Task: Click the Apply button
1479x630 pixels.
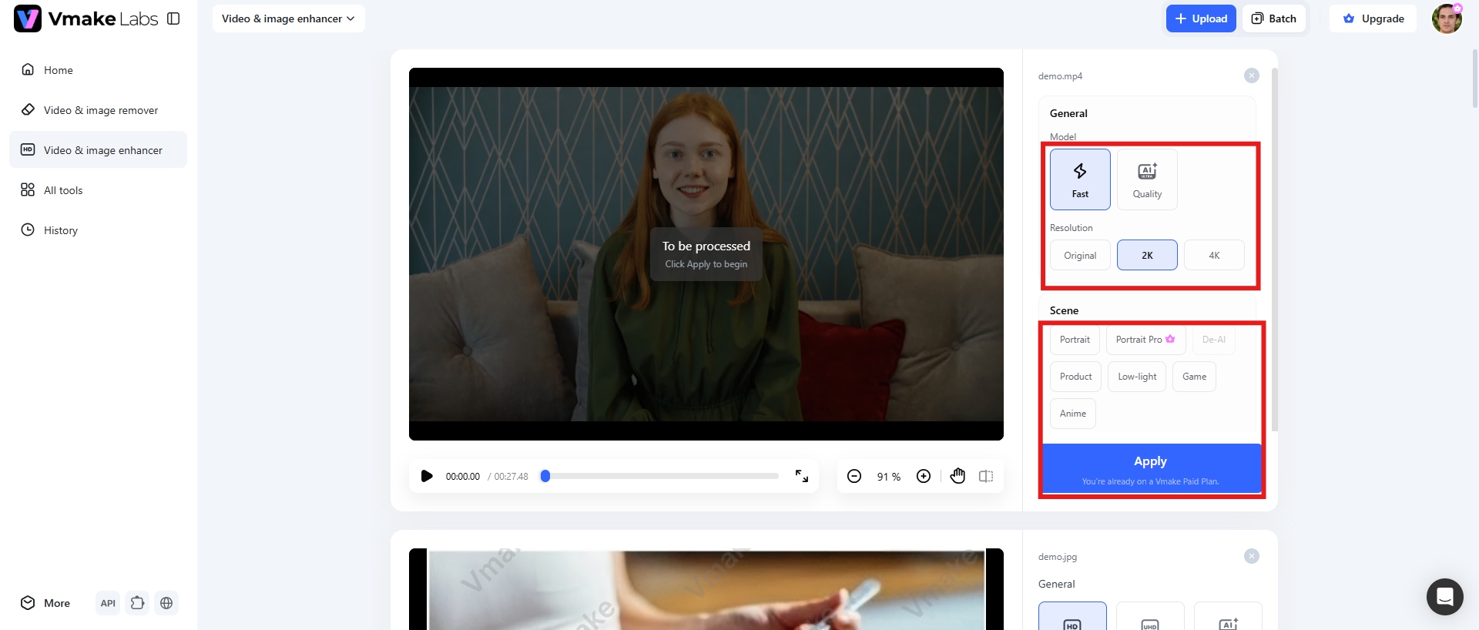Action: [1150, 468]
